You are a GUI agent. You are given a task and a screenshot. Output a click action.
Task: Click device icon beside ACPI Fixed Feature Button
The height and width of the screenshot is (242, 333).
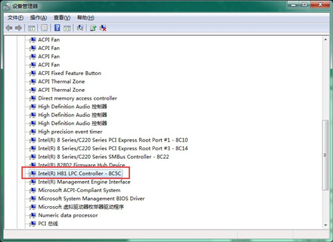(x=33, y=73)
